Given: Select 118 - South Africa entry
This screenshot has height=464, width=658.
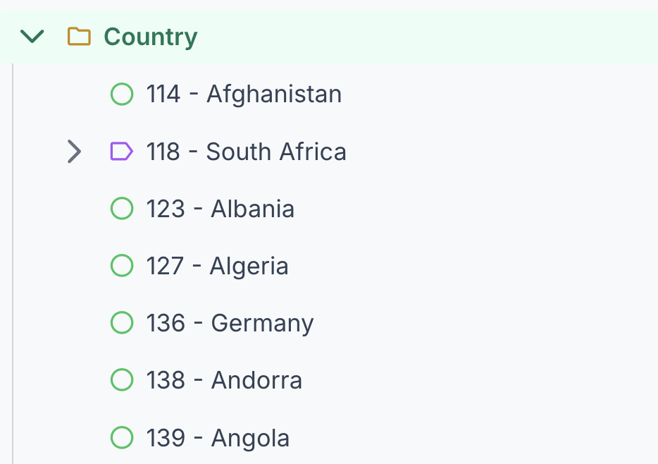Looking at the screenshot, I should 246,152.
